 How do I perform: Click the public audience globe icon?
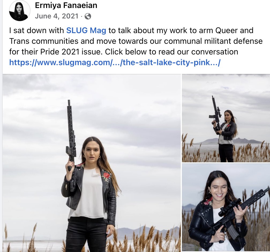pos(88,16)
